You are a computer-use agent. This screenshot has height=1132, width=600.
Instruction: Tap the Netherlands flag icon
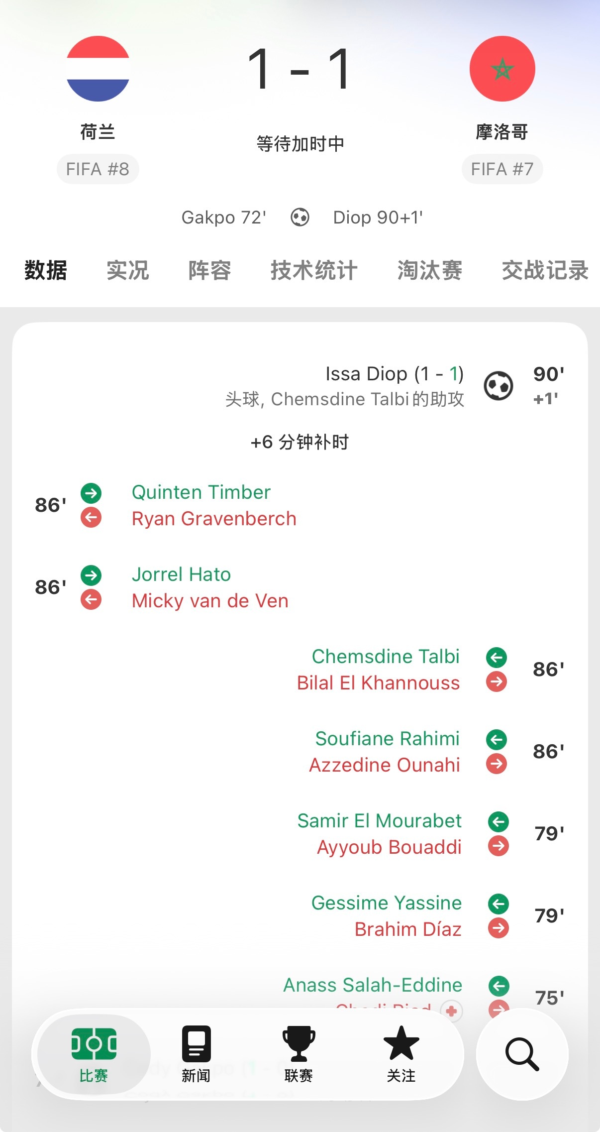coord(98,69)
